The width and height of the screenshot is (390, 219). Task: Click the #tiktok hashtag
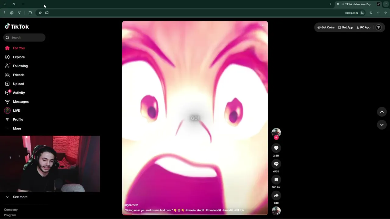pos(239,210)
